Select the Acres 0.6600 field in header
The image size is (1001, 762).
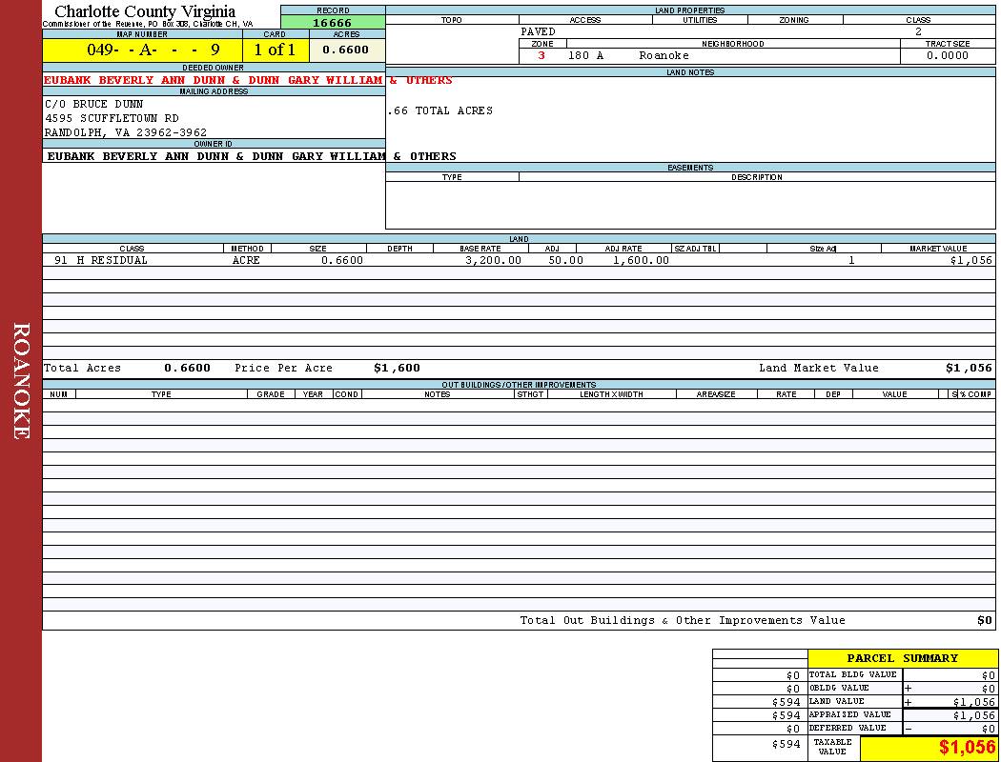(x=346, y=50)
